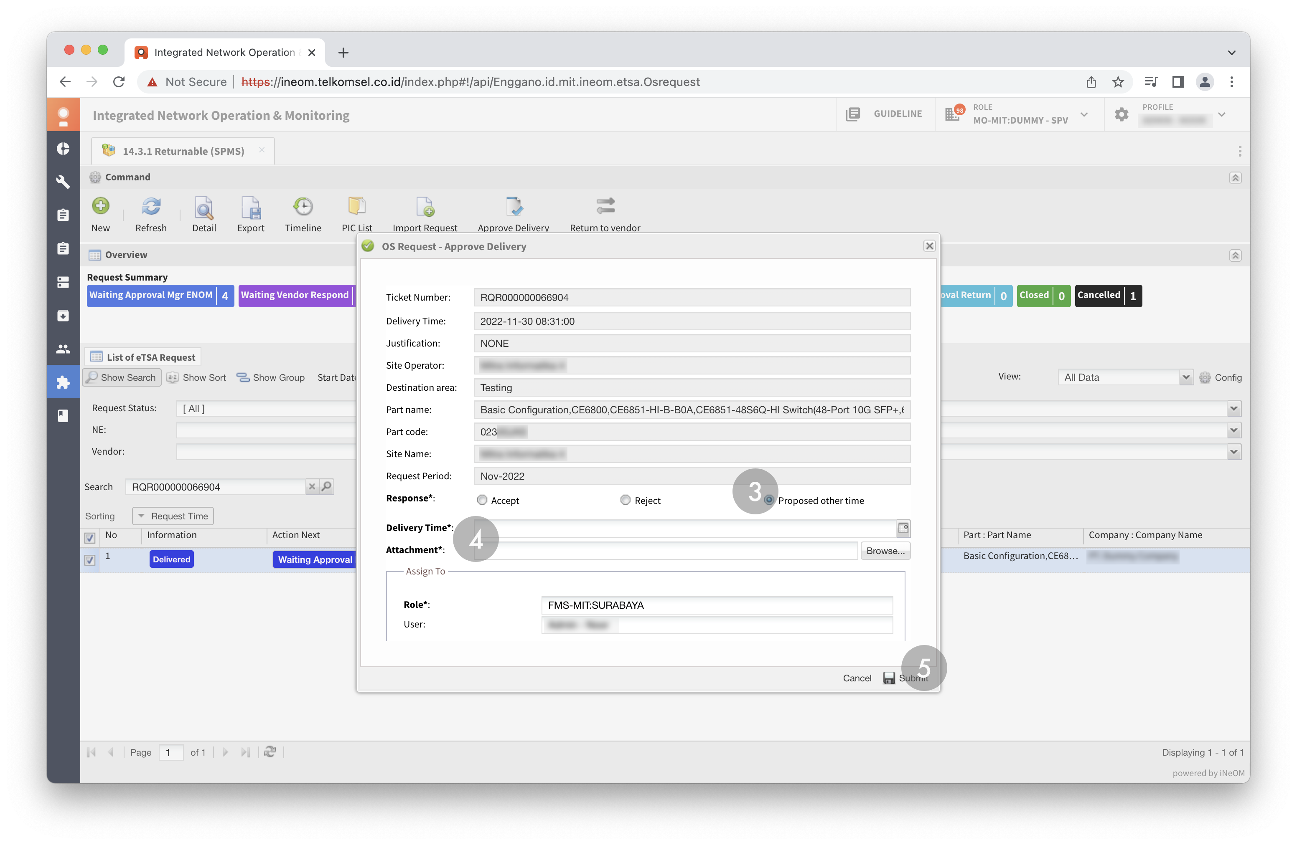The image size is (1297, 845).
Task: Open a new browser tab
Action: 343,52
